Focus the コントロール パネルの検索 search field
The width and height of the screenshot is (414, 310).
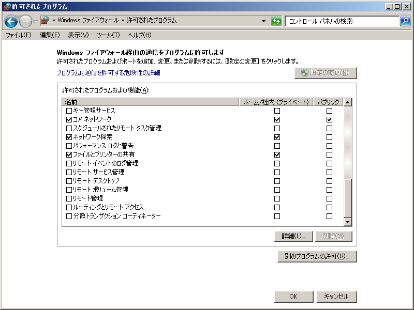[x=342, y=21]
